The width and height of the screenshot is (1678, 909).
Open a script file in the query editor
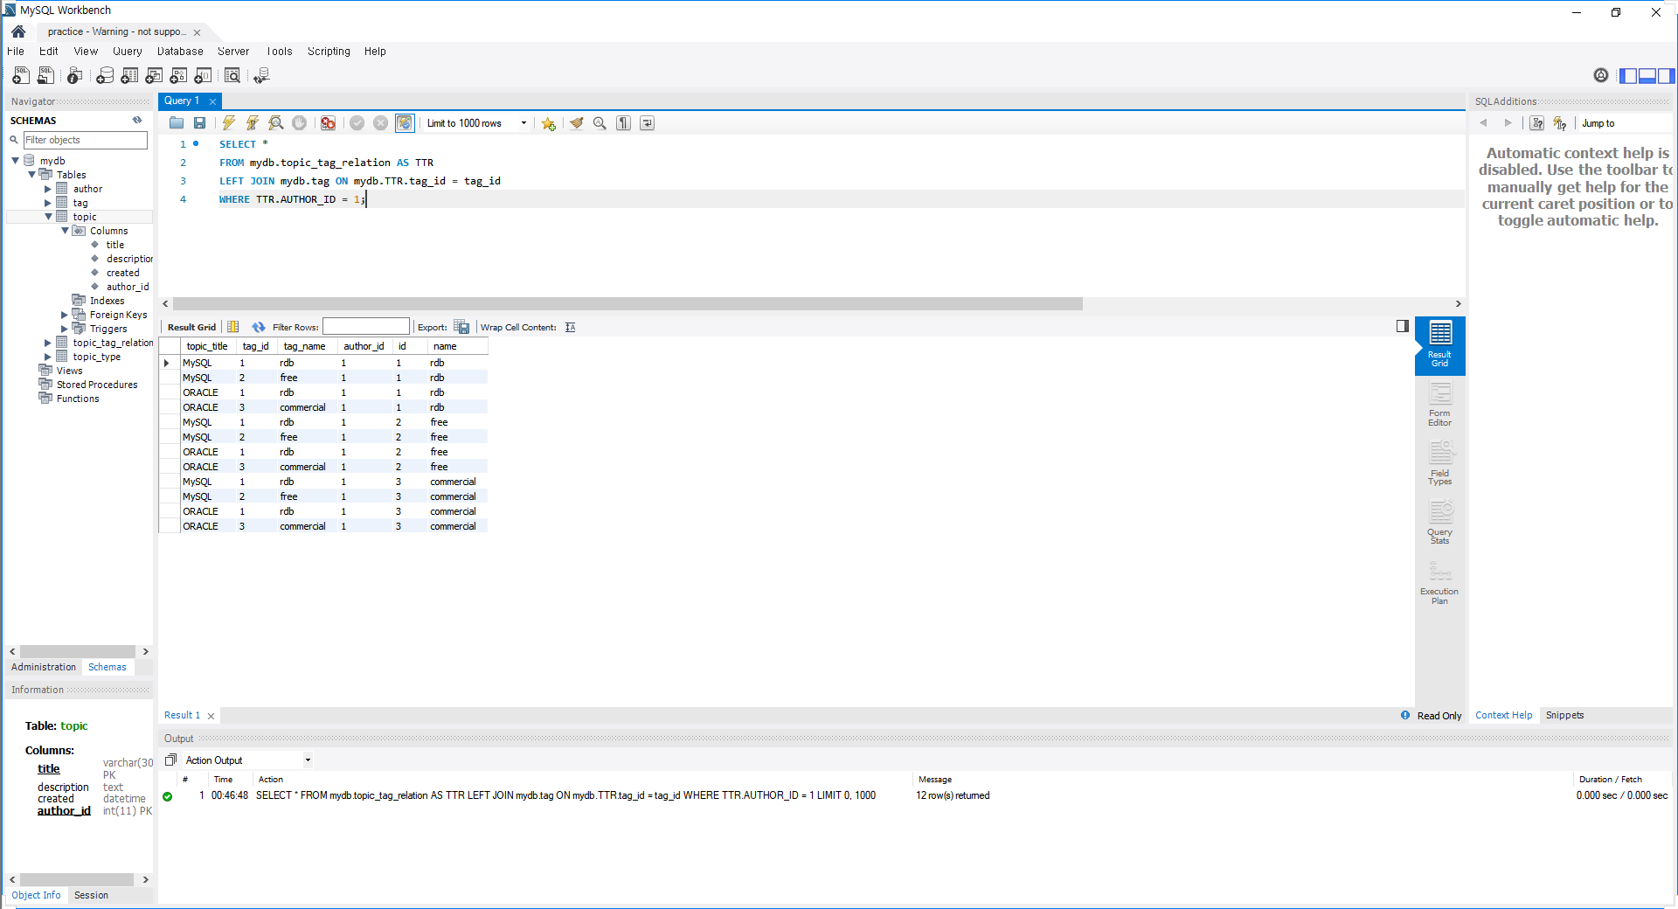(177, 123)
